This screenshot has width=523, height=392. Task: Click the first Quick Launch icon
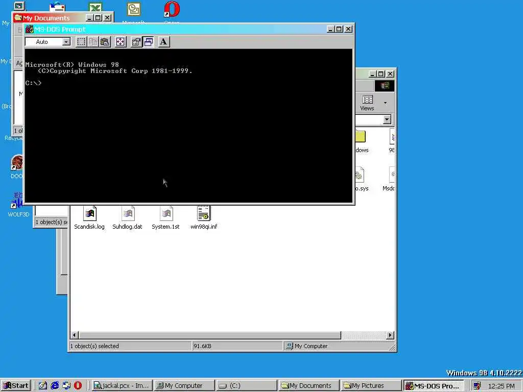(x=43, y=386)
